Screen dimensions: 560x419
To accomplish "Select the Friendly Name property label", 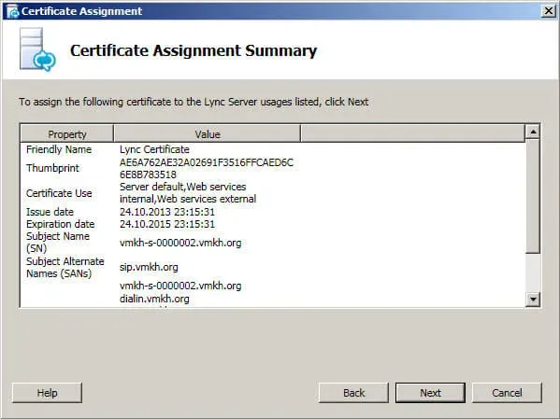I will click(x=59, y=149).
